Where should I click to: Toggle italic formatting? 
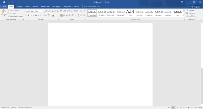coord(29,15)
